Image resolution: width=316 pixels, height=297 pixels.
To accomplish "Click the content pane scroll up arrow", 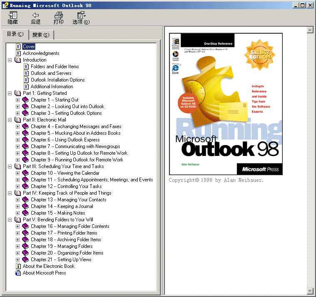I will click(310, 30).
